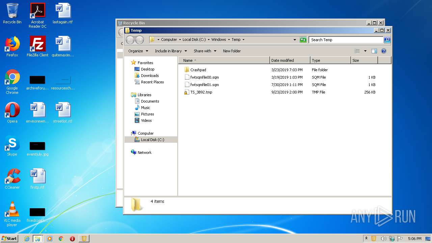Launch Opera browser from desktop
Viewport: 432px width, 243px height.
(x=12, y=113)
